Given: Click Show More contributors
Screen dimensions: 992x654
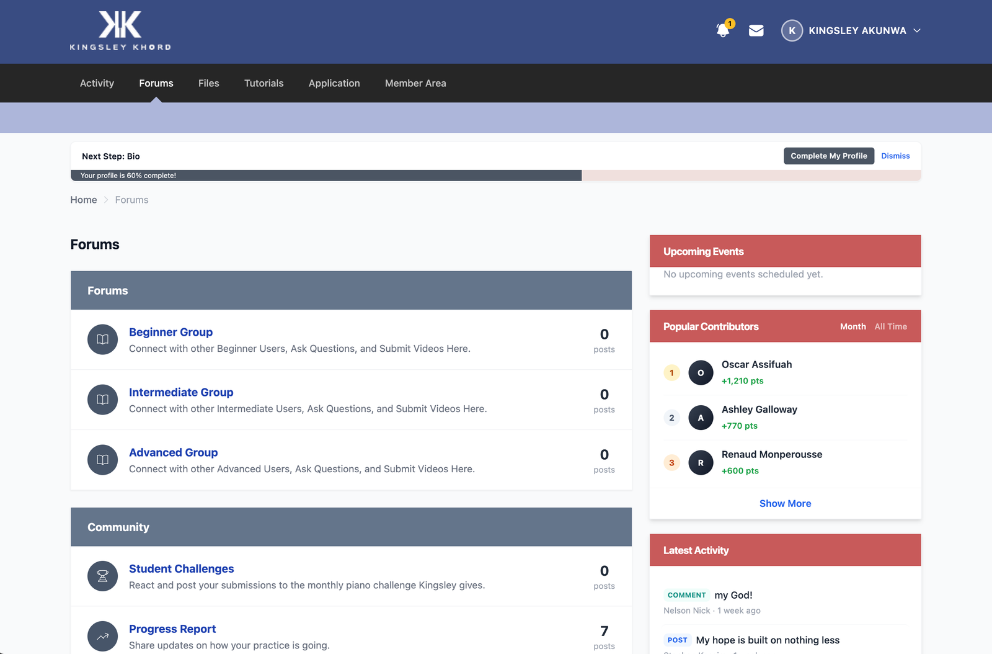Looking at the screenshot, I should [785, 503].
